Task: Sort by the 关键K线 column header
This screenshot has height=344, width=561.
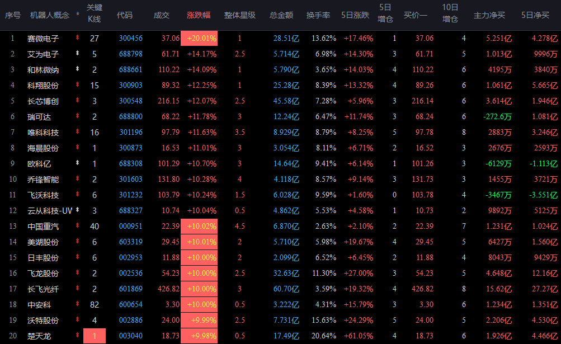Action: [x=95, y=13]
